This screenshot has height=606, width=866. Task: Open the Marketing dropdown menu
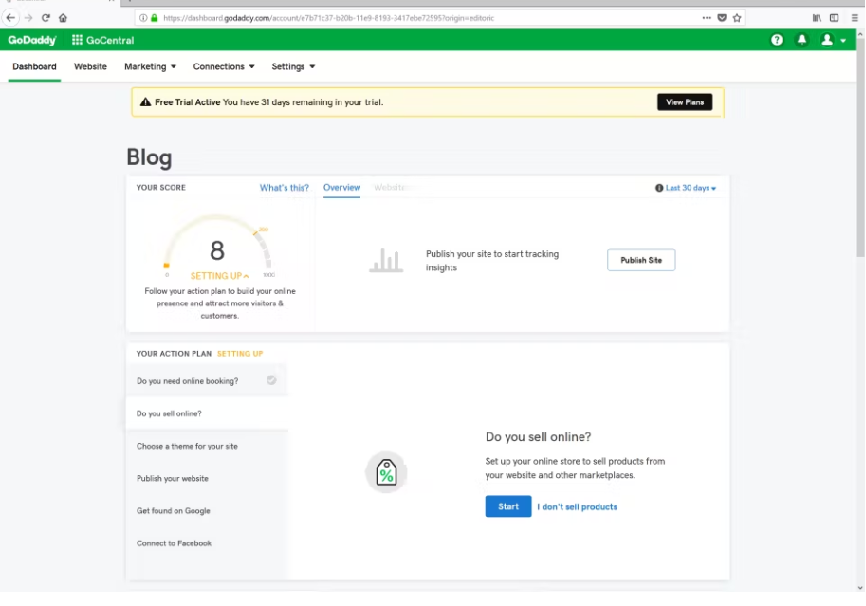click(150, 66)
